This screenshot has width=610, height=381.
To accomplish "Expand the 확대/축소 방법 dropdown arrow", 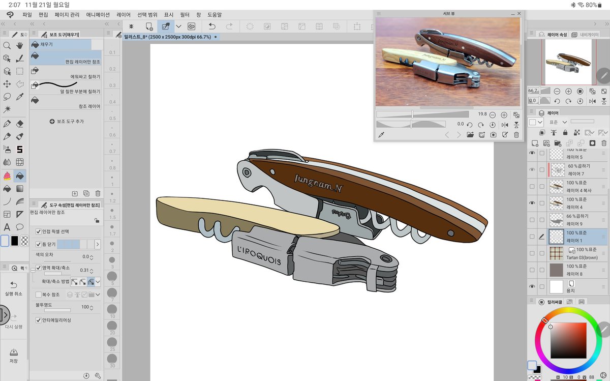I will (98, 281).
